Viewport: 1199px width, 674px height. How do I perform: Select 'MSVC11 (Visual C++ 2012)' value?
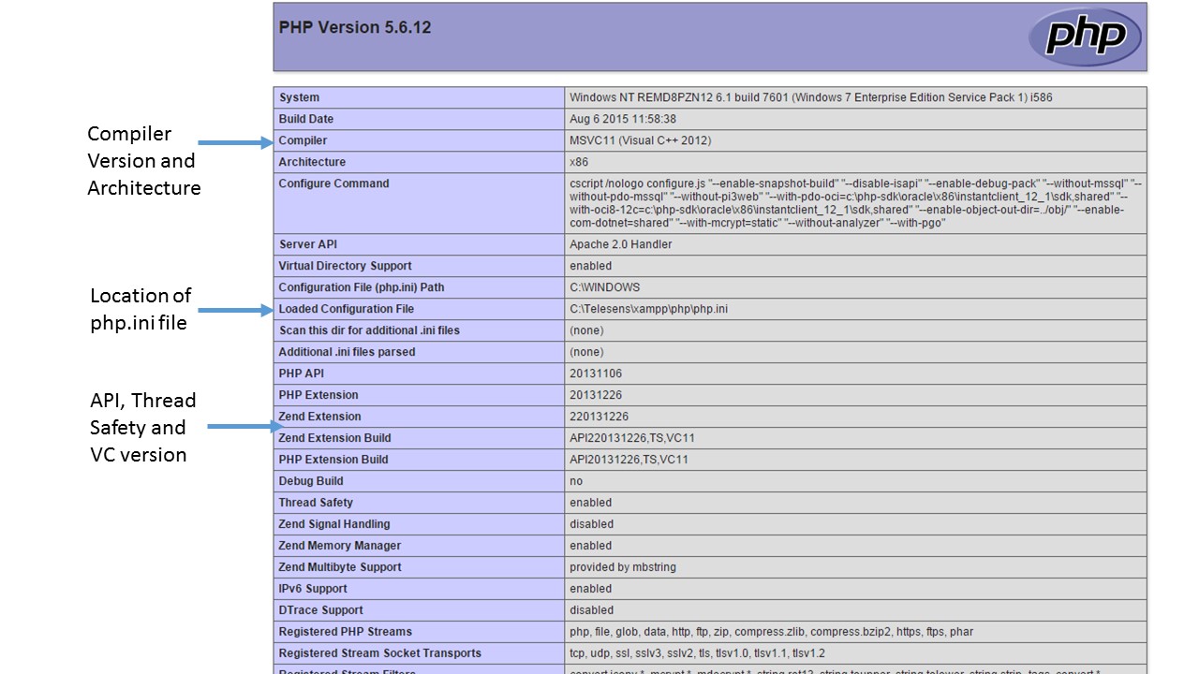(641, 140)
